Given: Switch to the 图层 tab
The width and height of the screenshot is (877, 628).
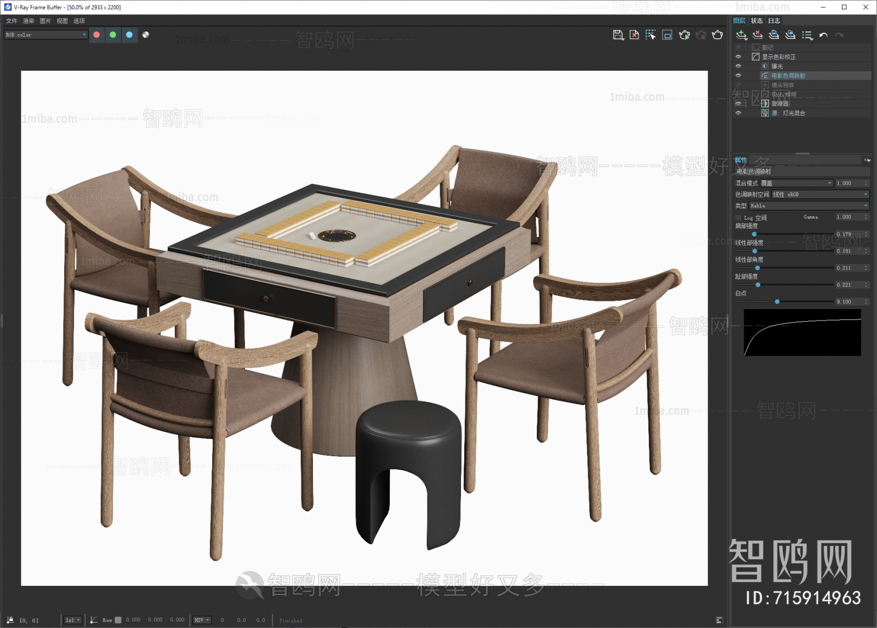Looking at the screenshot, I should click(739, 21).
